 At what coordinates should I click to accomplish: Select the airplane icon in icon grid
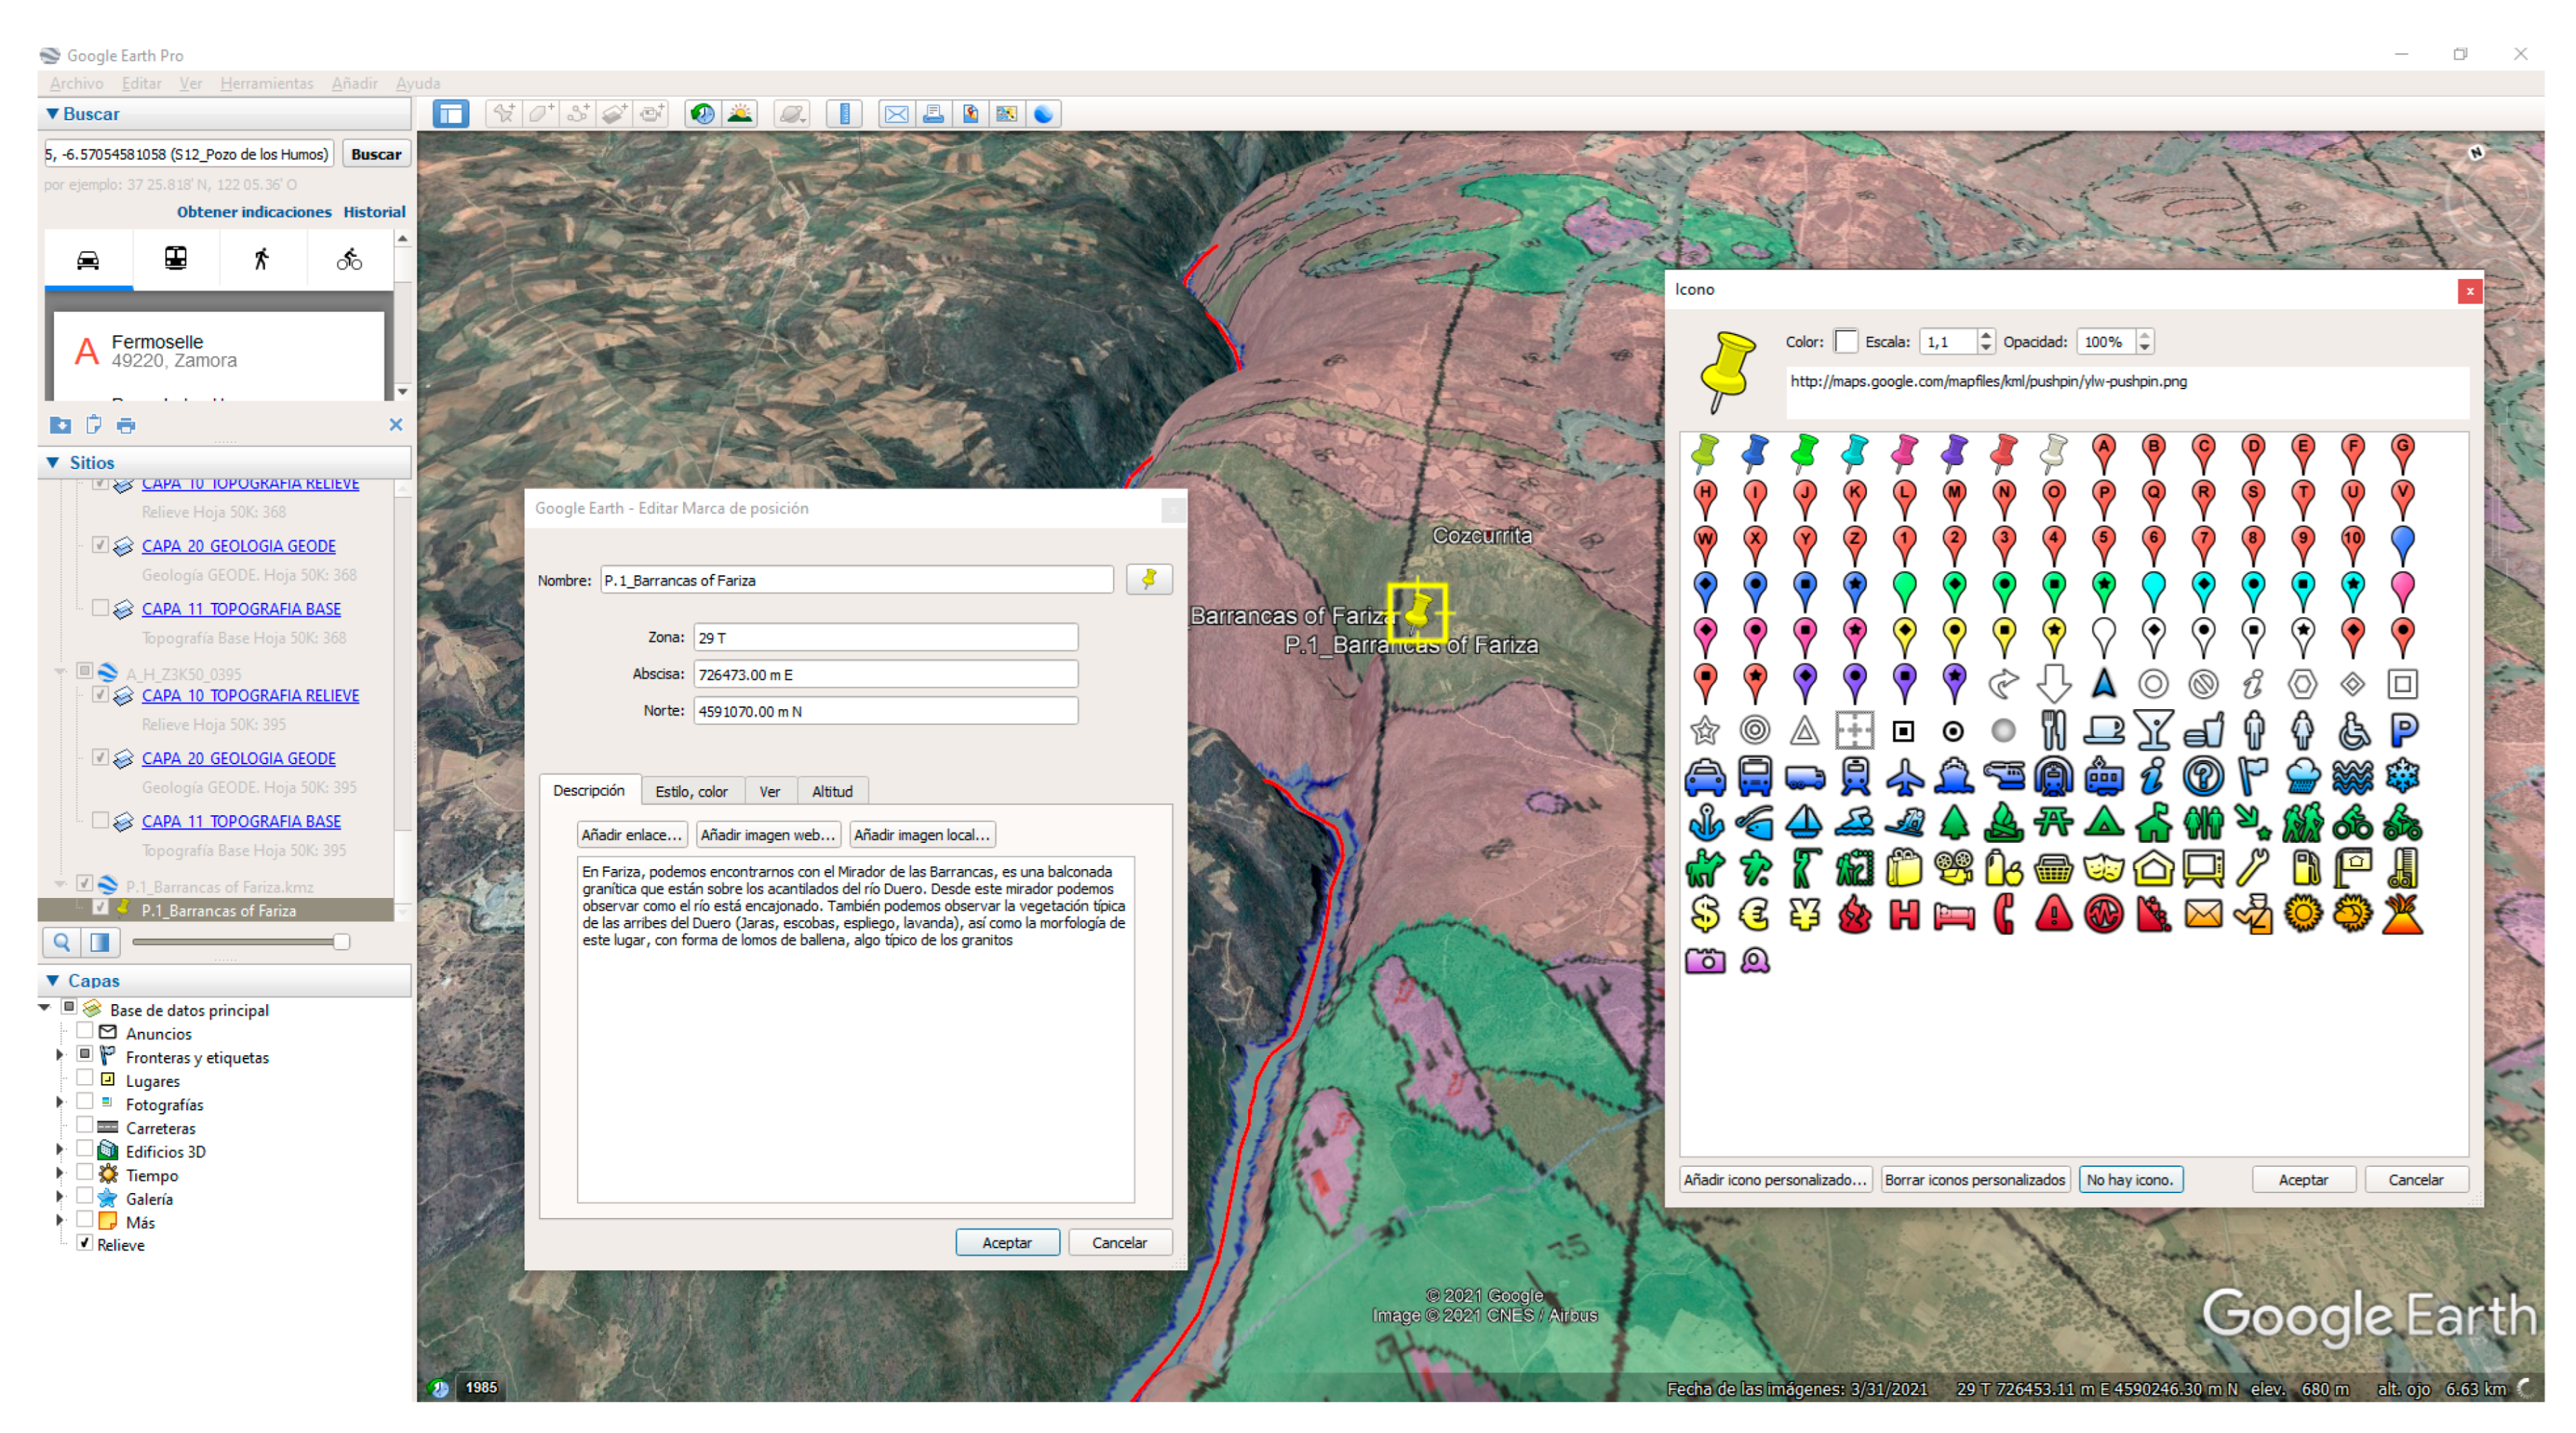[x=1904, y=776]
